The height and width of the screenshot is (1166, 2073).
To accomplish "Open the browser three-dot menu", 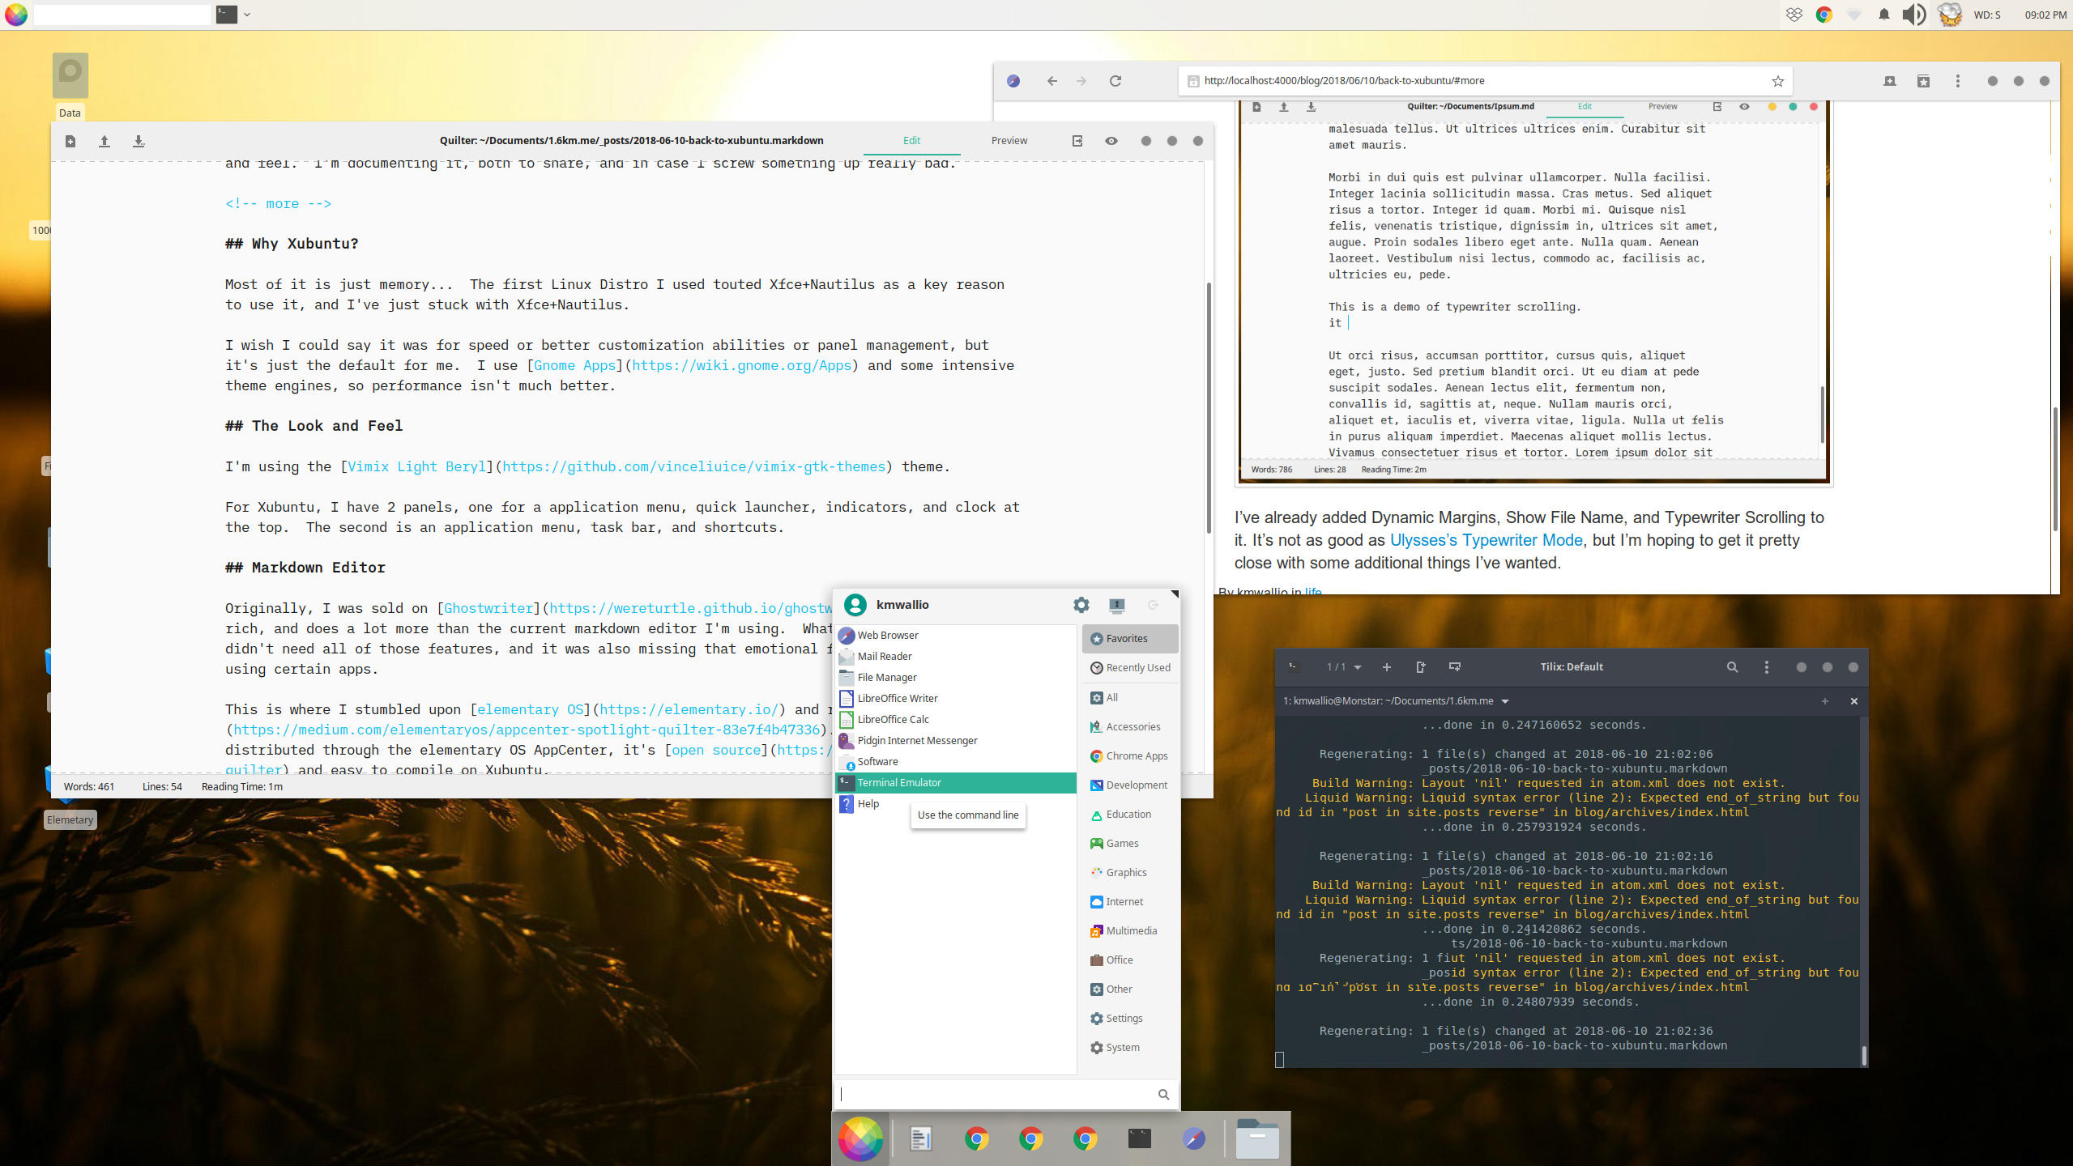I will click(x=1958, y=81).
